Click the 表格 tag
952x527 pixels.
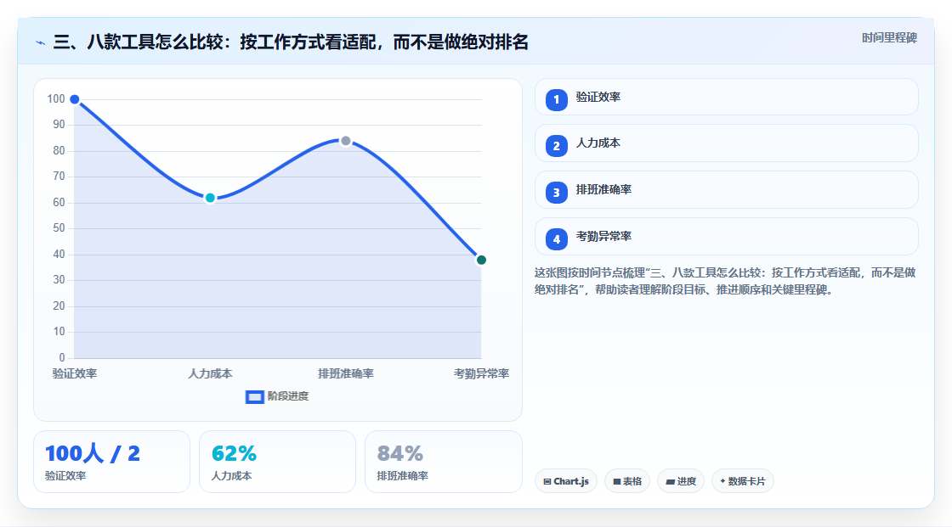(627, 481)
